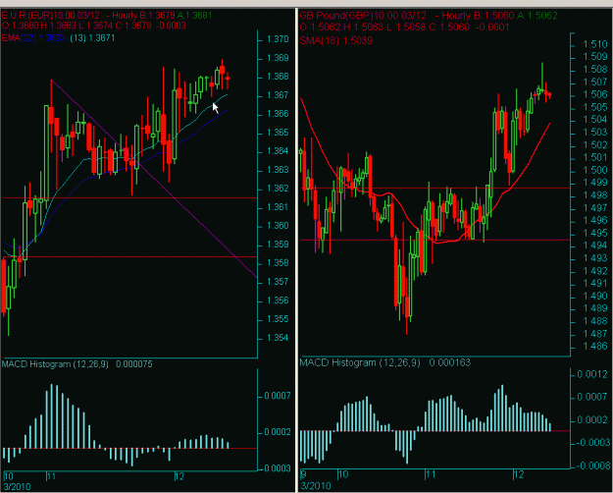Select EUR MACD Histogram (12,26,9) label
This screenshot has width=613, height=493.
55,364
